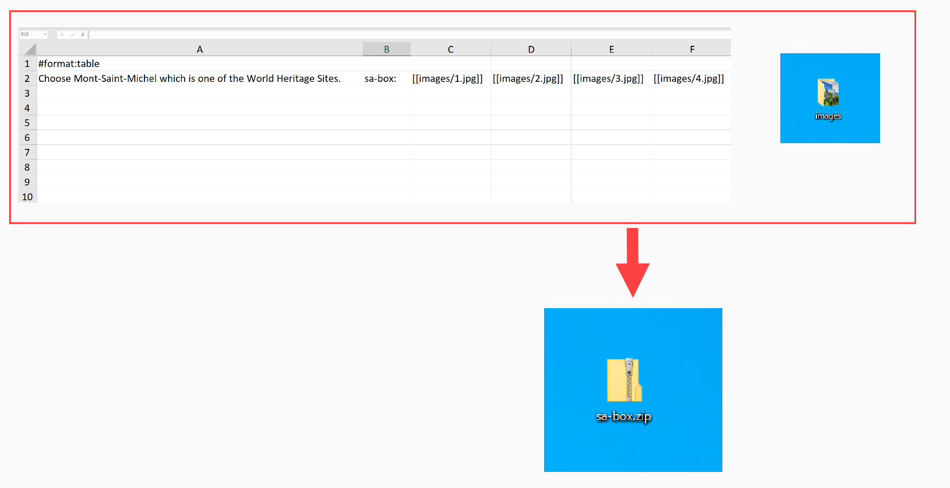950x488 pixels.
Task: Click the formula bar confirm checkmark icon
Action: [x=72, y=34]
